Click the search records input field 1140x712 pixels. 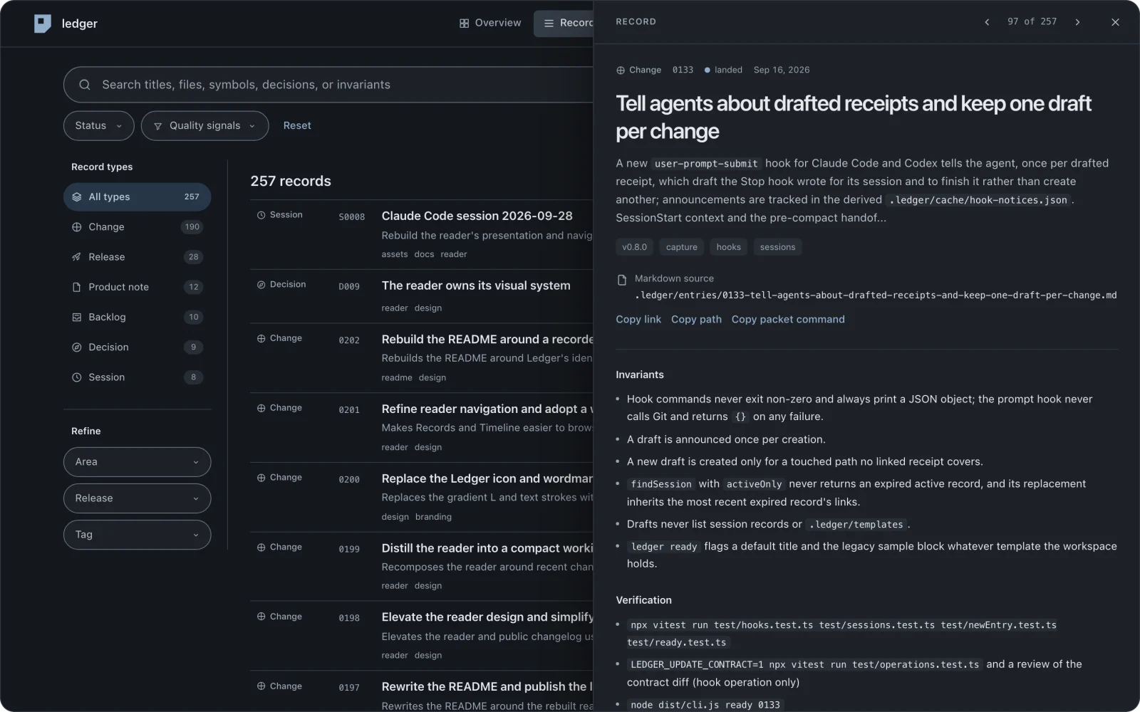click(x=328, y=85)
